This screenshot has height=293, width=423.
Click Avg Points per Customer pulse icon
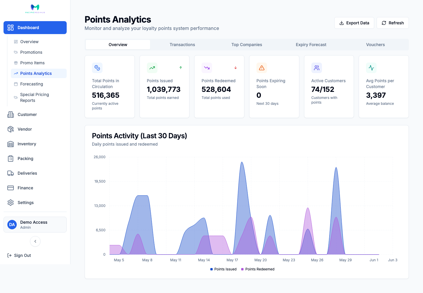(371, 68)
